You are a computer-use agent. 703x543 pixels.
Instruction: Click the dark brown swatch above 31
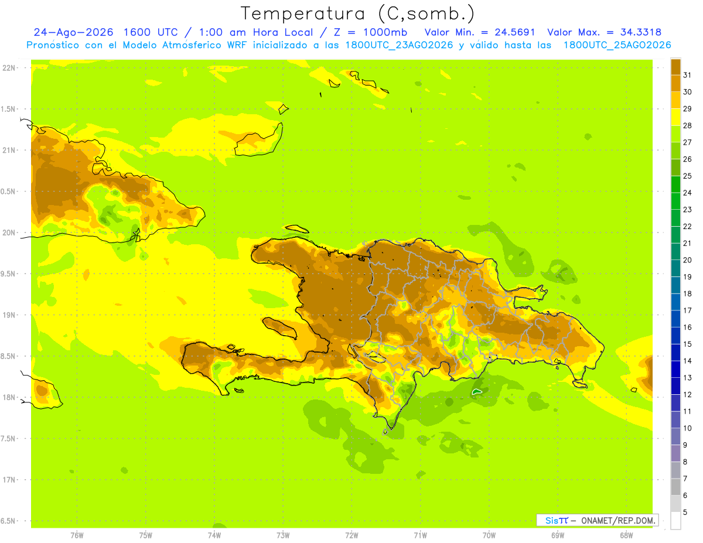[x=675, y=67]
